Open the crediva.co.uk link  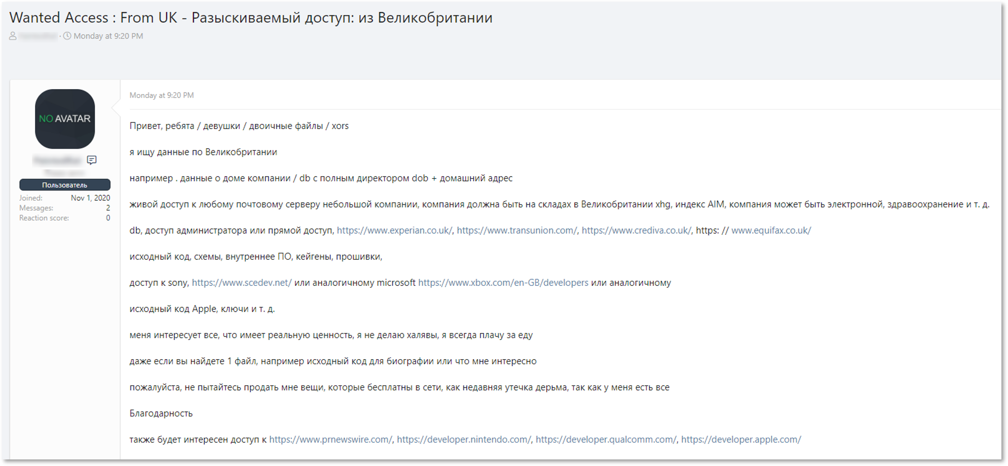click(636, 230)
